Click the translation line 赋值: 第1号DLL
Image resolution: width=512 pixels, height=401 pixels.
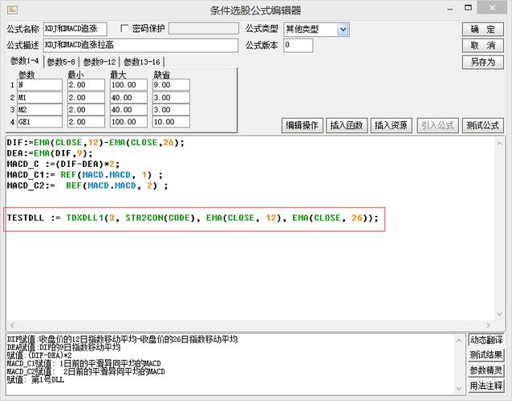[x=35, y=380]
